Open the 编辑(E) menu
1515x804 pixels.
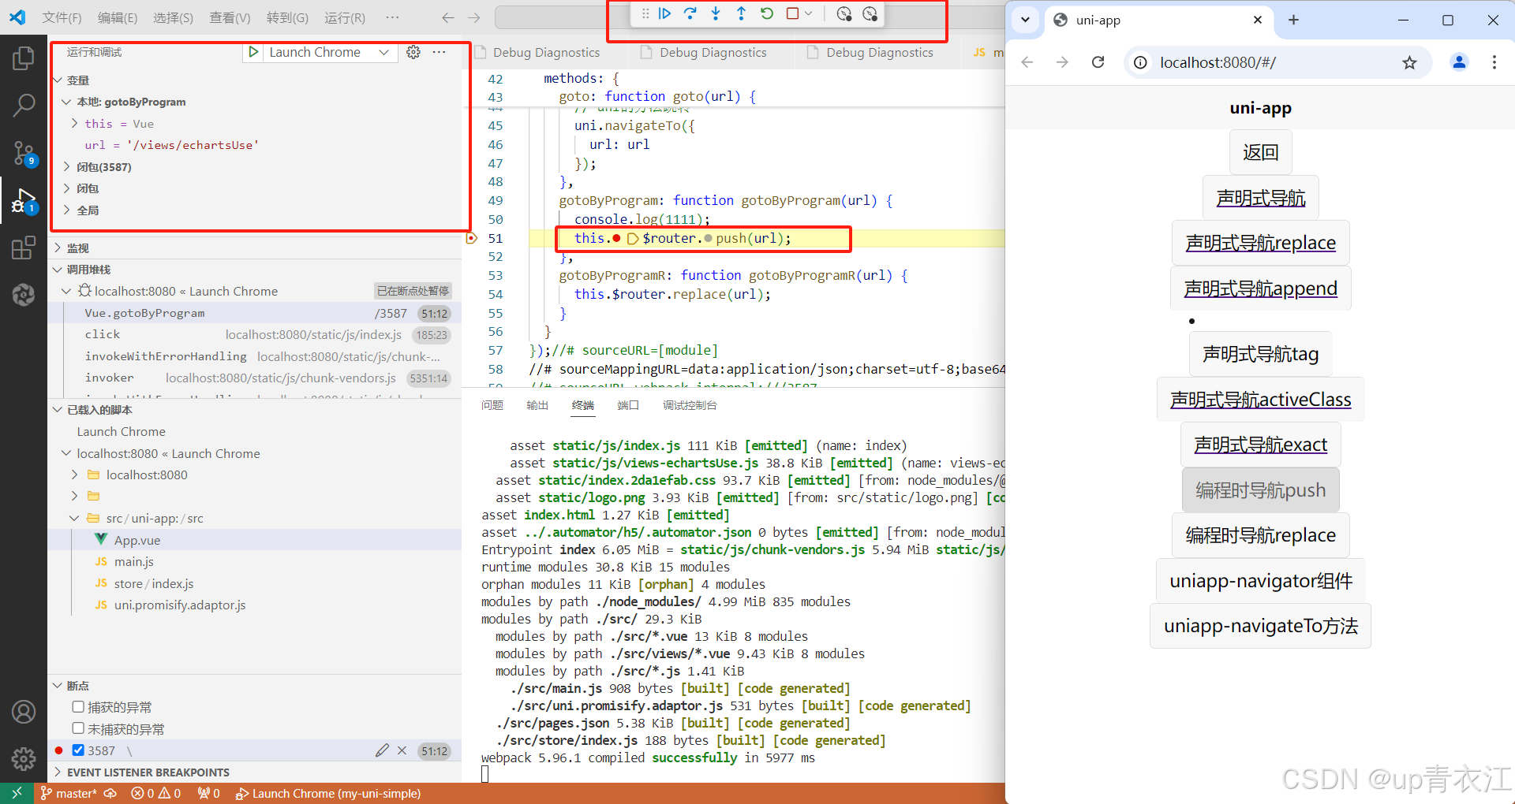coord(118,17)
